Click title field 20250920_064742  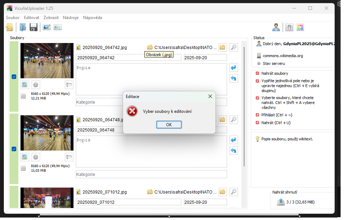(129, 57)
